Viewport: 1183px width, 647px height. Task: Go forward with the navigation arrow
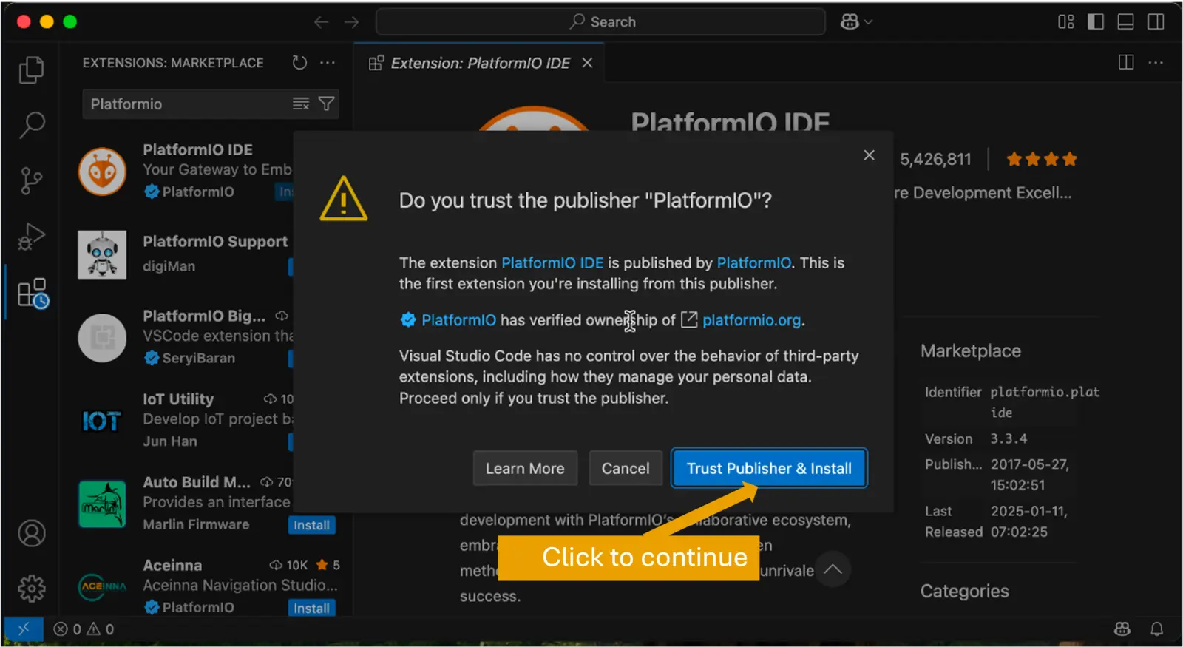[x=351, y=22]
